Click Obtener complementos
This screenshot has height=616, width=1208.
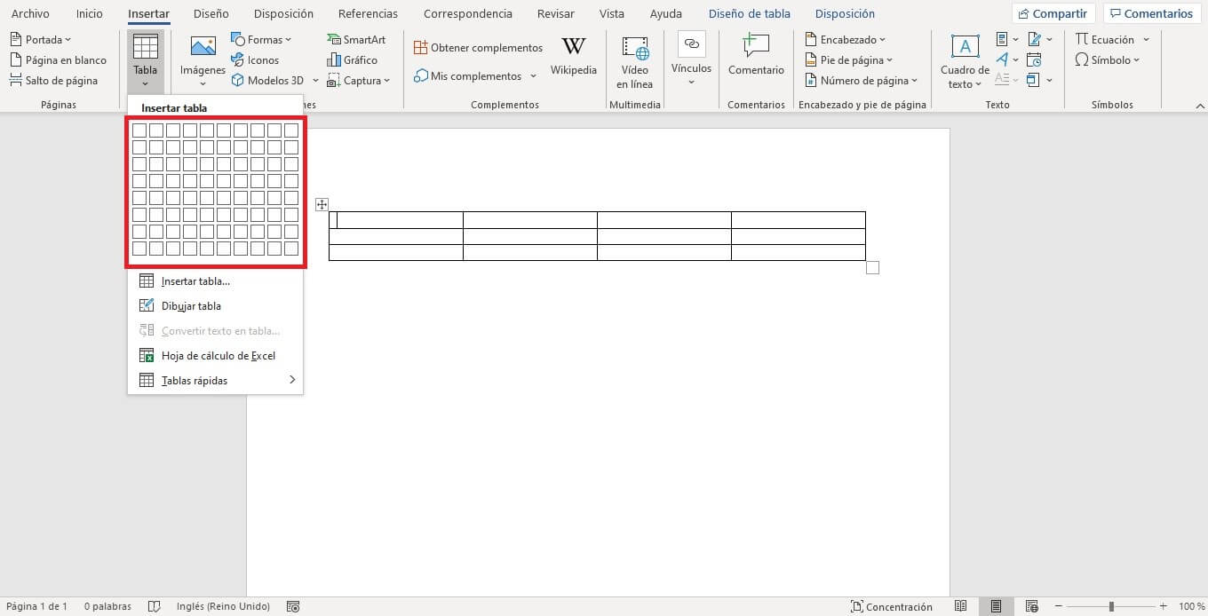[479, 47]
